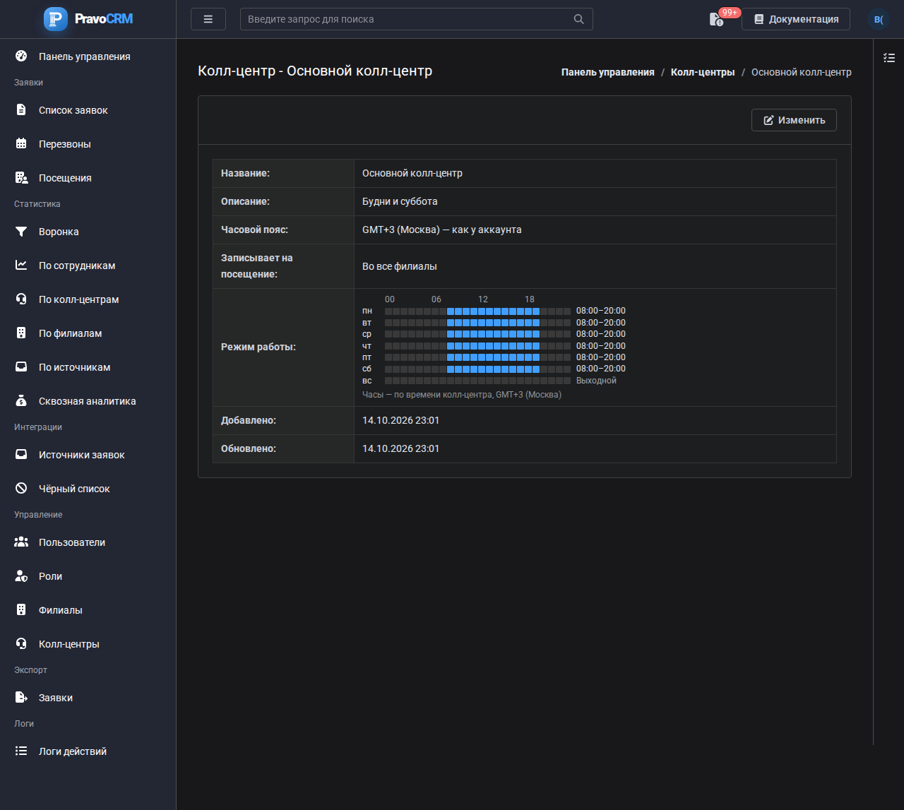Open the user avatar menu

click(879, 19)
